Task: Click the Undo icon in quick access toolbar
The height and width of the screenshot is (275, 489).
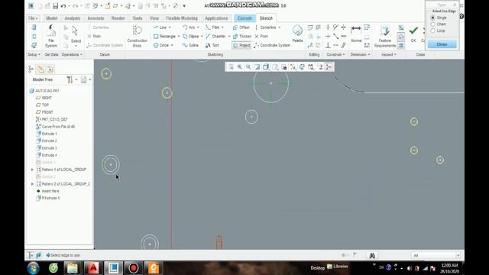Action: (63, 5)
